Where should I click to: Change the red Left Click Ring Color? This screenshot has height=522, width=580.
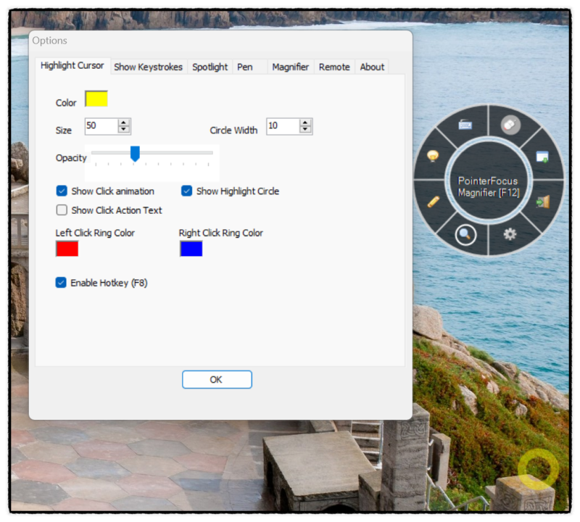point(67,249)
